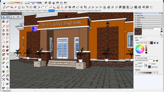Choose the Freehand drawing tool

[7, 26]
